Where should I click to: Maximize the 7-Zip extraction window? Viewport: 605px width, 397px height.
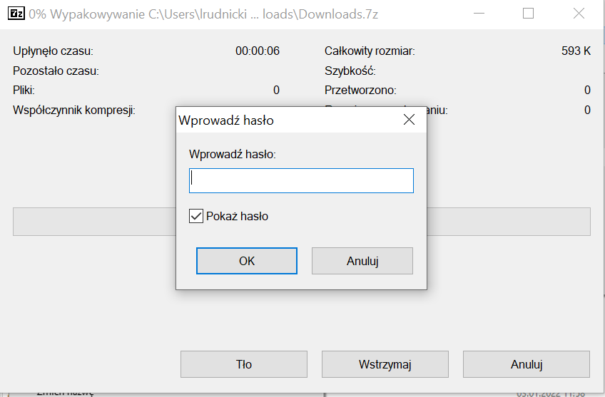pos(528,14)
